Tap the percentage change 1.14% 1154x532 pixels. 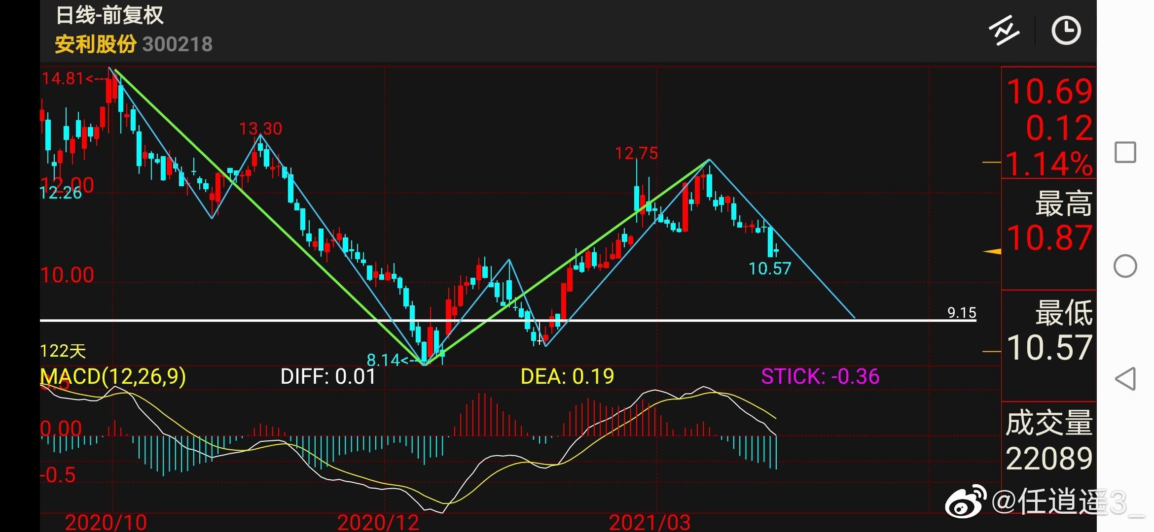coord(1049,164)
